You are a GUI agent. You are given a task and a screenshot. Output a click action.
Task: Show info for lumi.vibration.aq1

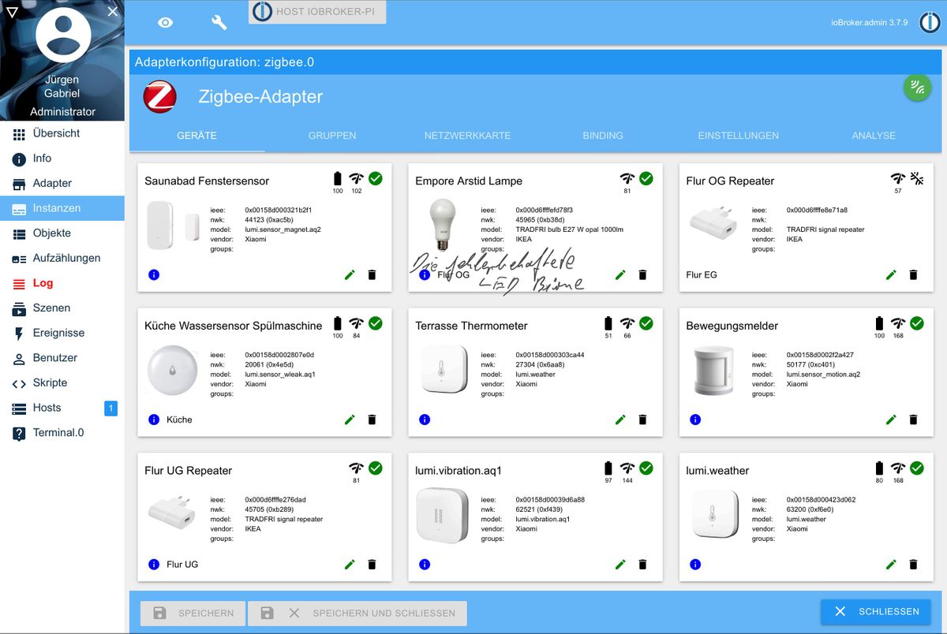point(425,565)
